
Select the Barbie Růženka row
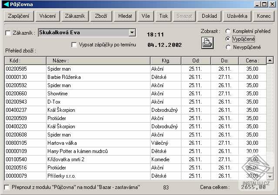pos(135,77)
